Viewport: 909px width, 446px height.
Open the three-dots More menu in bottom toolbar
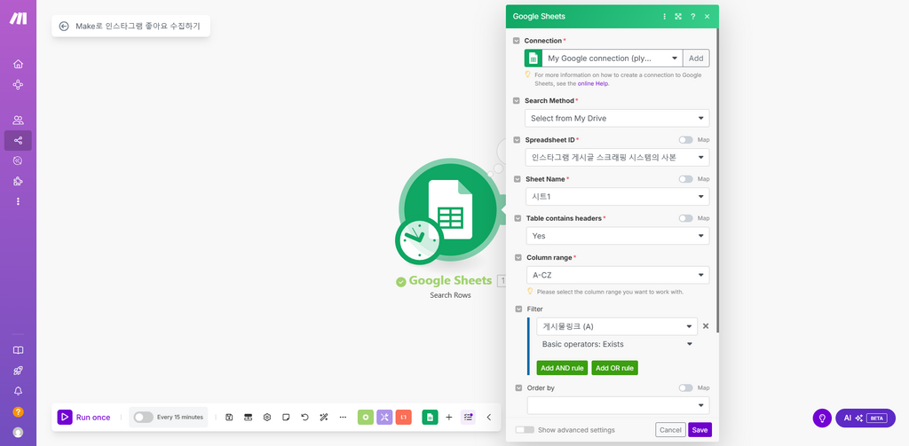coord(343,417)
